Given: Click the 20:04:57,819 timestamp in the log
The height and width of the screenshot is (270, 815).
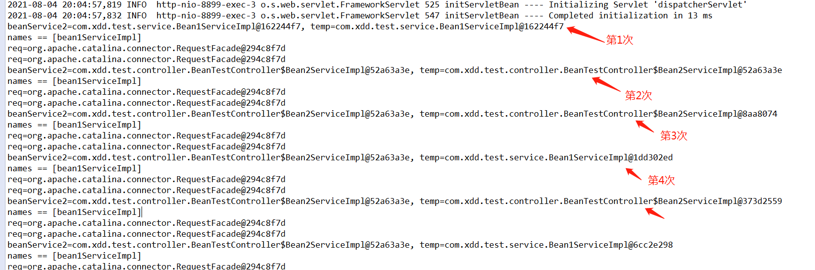Looking at the screenshot, I should click(92, 4).
